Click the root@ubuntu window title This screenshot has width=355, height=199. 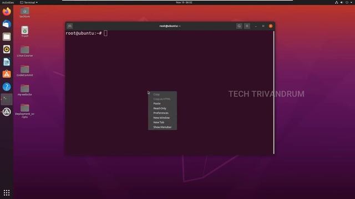click(x=170, y=26)
